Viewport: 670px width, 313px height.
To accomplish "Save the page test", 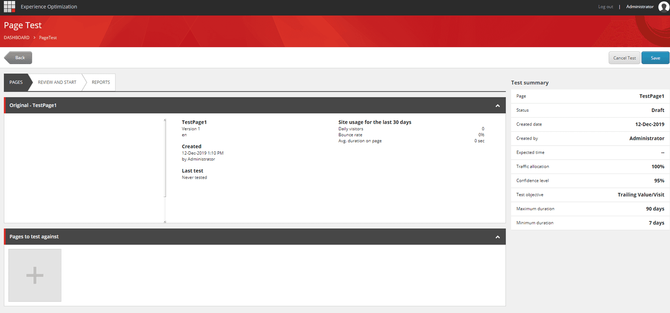I will point(656,58).
